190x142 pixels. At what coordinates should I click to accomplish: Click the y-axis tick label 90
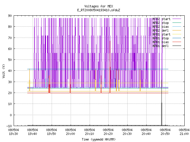10,16
